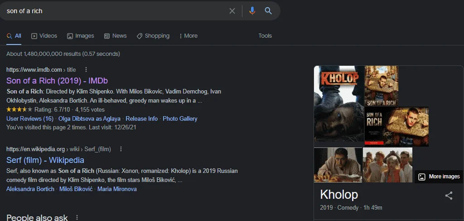Submit search with the magnifying glass icon
Viewport: 464px width, 221px height.
[268, 11]
